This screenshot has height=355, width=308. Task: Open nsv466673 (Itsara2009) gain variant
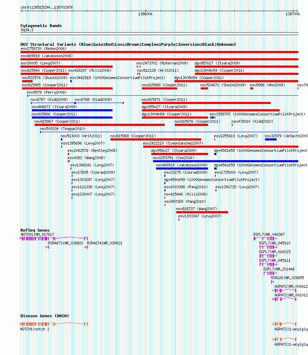[x=54, y=107]
